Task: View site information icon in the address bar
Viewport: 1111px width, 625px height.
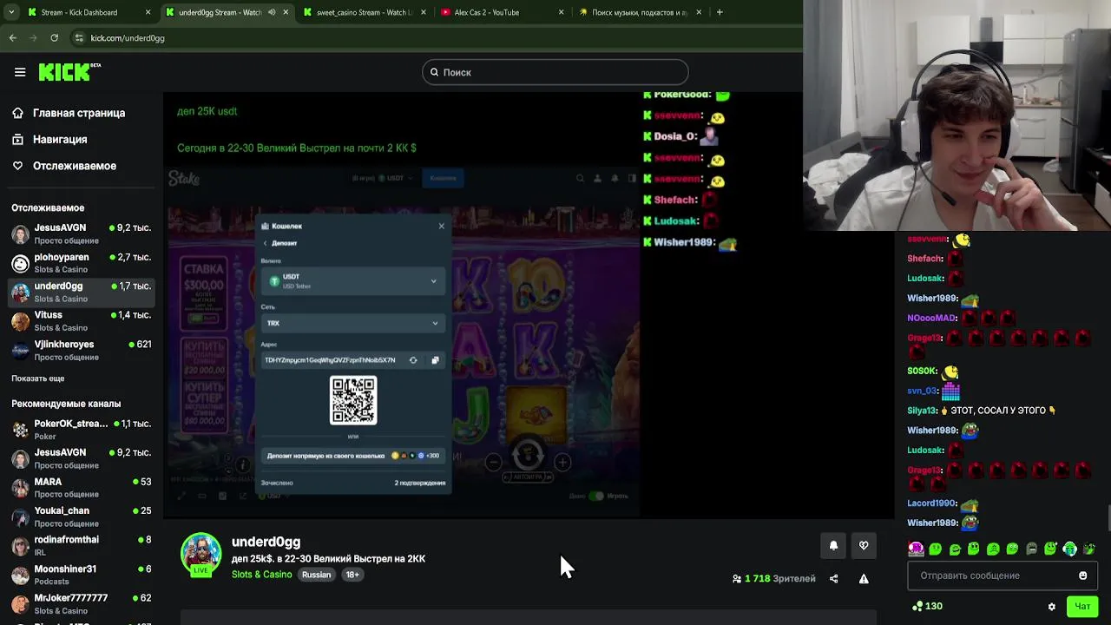Action: point(79,38)
